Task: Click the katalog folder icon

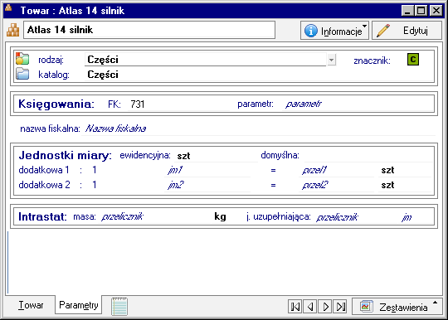Action: tap(22, 74)
